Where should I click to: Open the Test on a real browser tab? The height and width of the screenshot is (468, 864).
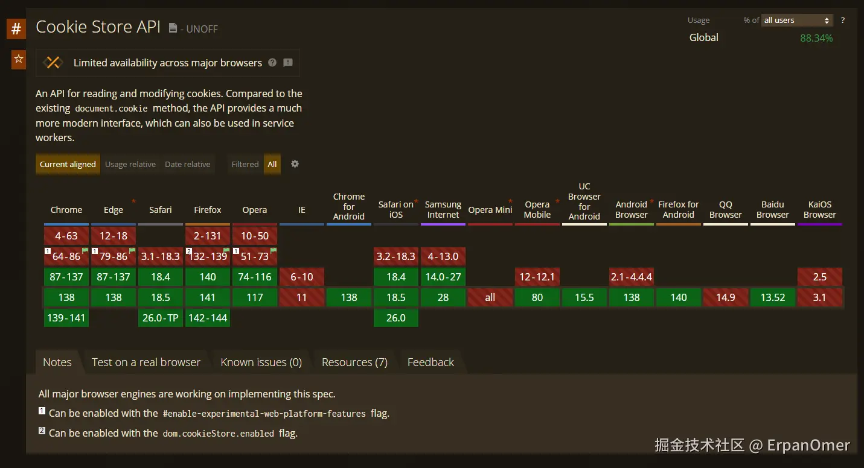point(146,362)
